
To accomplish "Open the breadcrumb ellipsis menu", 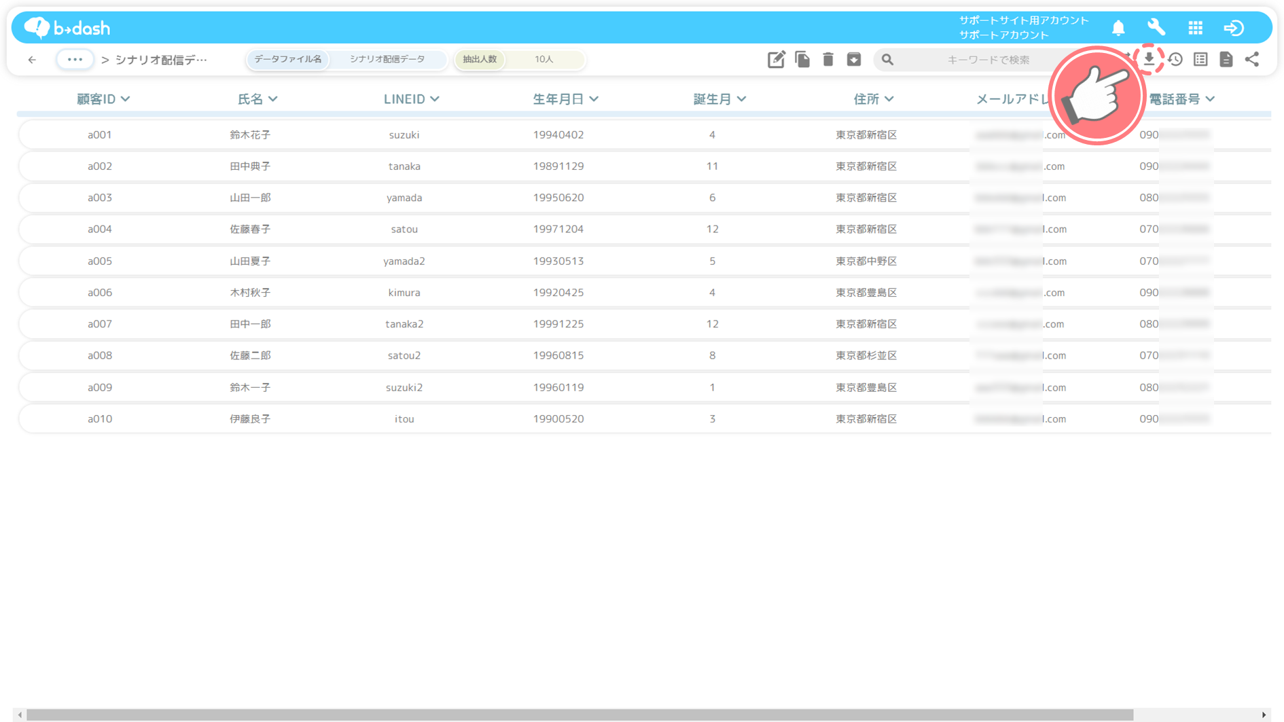I will pyautogui.click(x=75, y=60).
